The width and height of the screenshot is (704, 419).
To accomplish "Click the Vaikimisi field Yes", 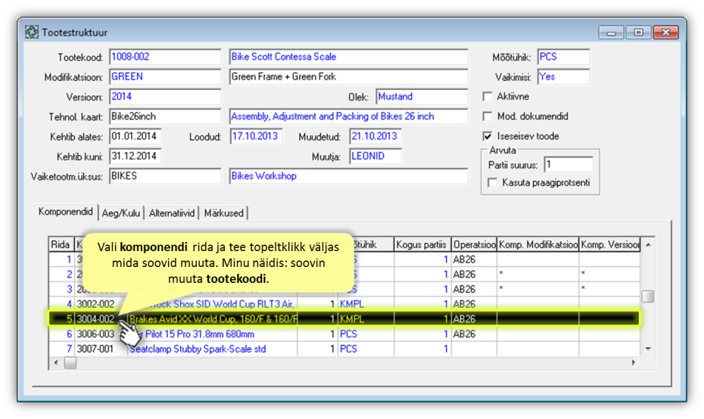I will (x=563, y=76).
